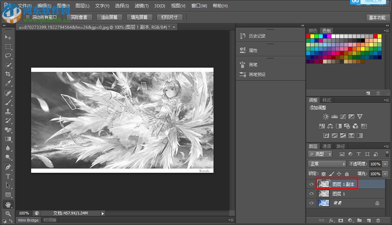Select the Lasso tool

pos(8,55)
